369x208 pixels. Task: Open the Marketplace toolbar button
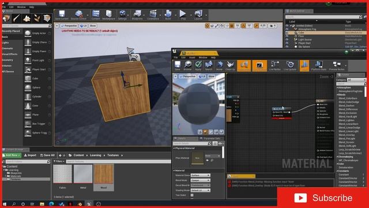pos(108,15)
